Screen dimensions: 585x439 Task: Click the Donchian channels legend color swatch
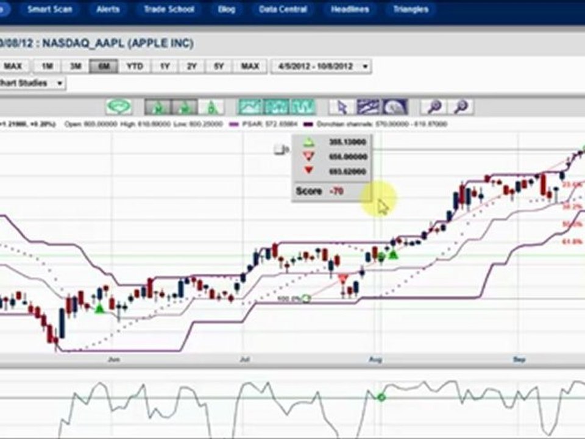(x=308, y=124)
